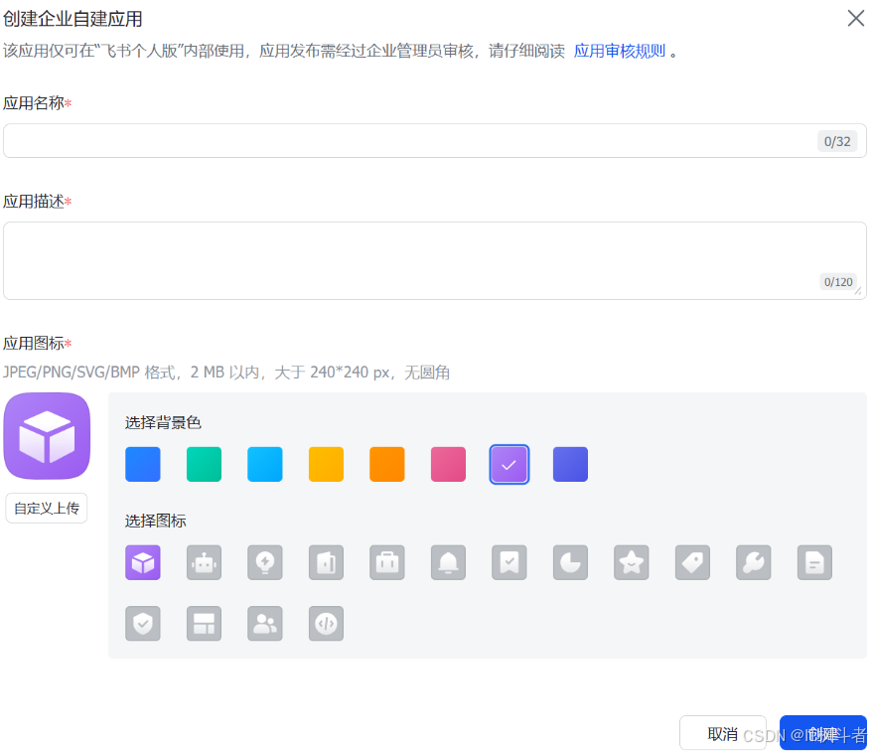Keep the cube icon selected
This screenshot has width=872, height=751.
pyautogui.click(x=142, y=562)
